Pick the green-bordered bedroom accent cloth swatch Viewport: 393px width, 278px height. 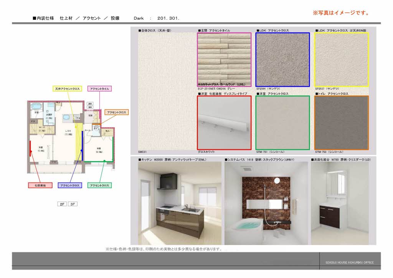click(x=282, y=122)
